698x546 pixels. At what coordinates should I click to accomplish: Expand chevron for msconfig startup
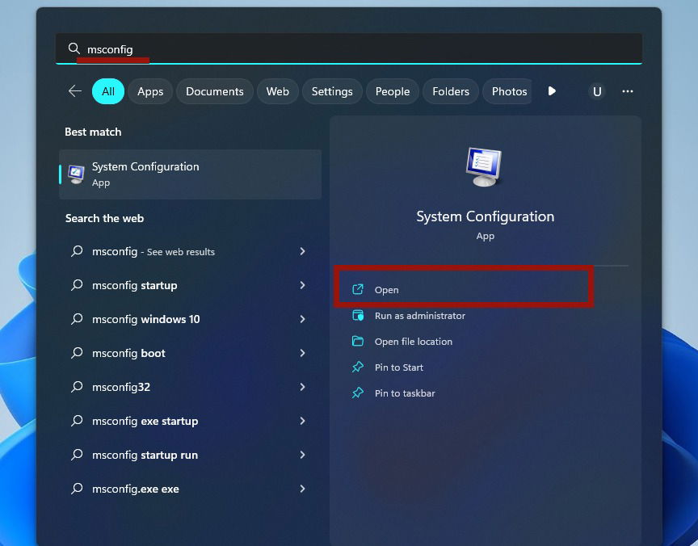pos(302,285)
